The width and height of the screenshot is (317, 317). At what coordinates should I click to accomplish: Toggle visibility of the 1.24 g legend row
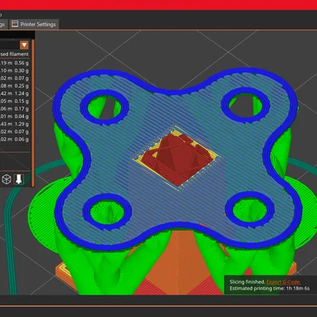tap(14, 94)
